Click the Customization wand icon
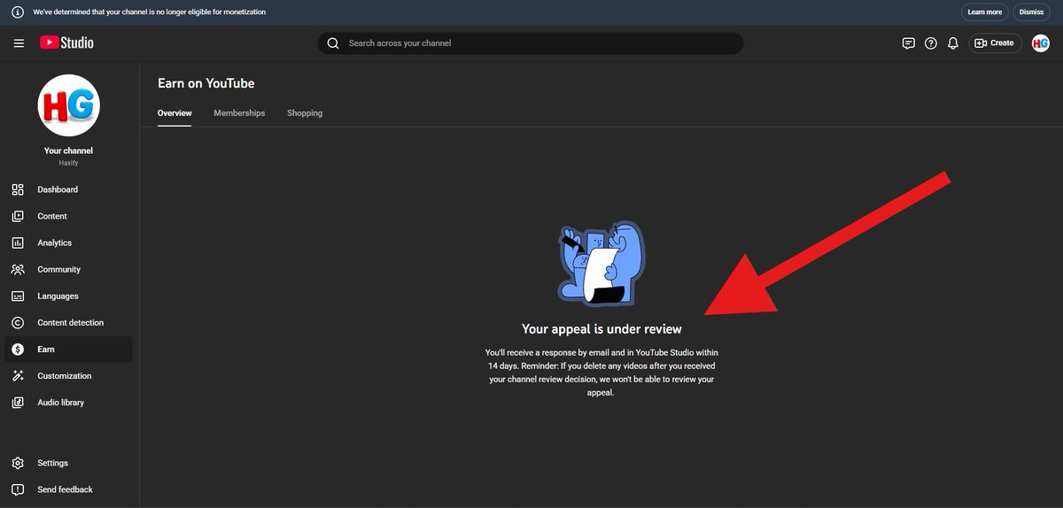The image size is (1063, 508). tap(18, 376)
